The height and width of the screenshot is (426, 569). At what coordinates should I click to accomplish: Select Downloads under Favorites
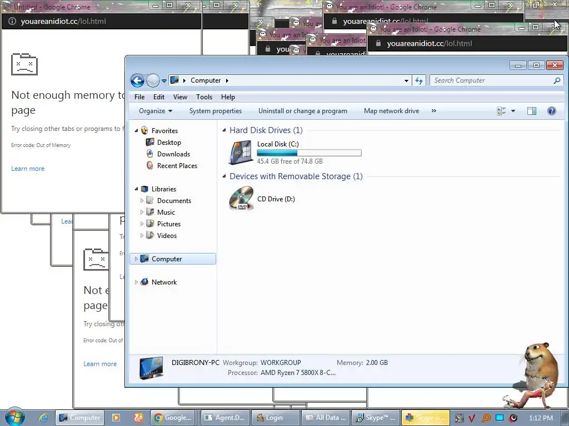click(173, 154)
